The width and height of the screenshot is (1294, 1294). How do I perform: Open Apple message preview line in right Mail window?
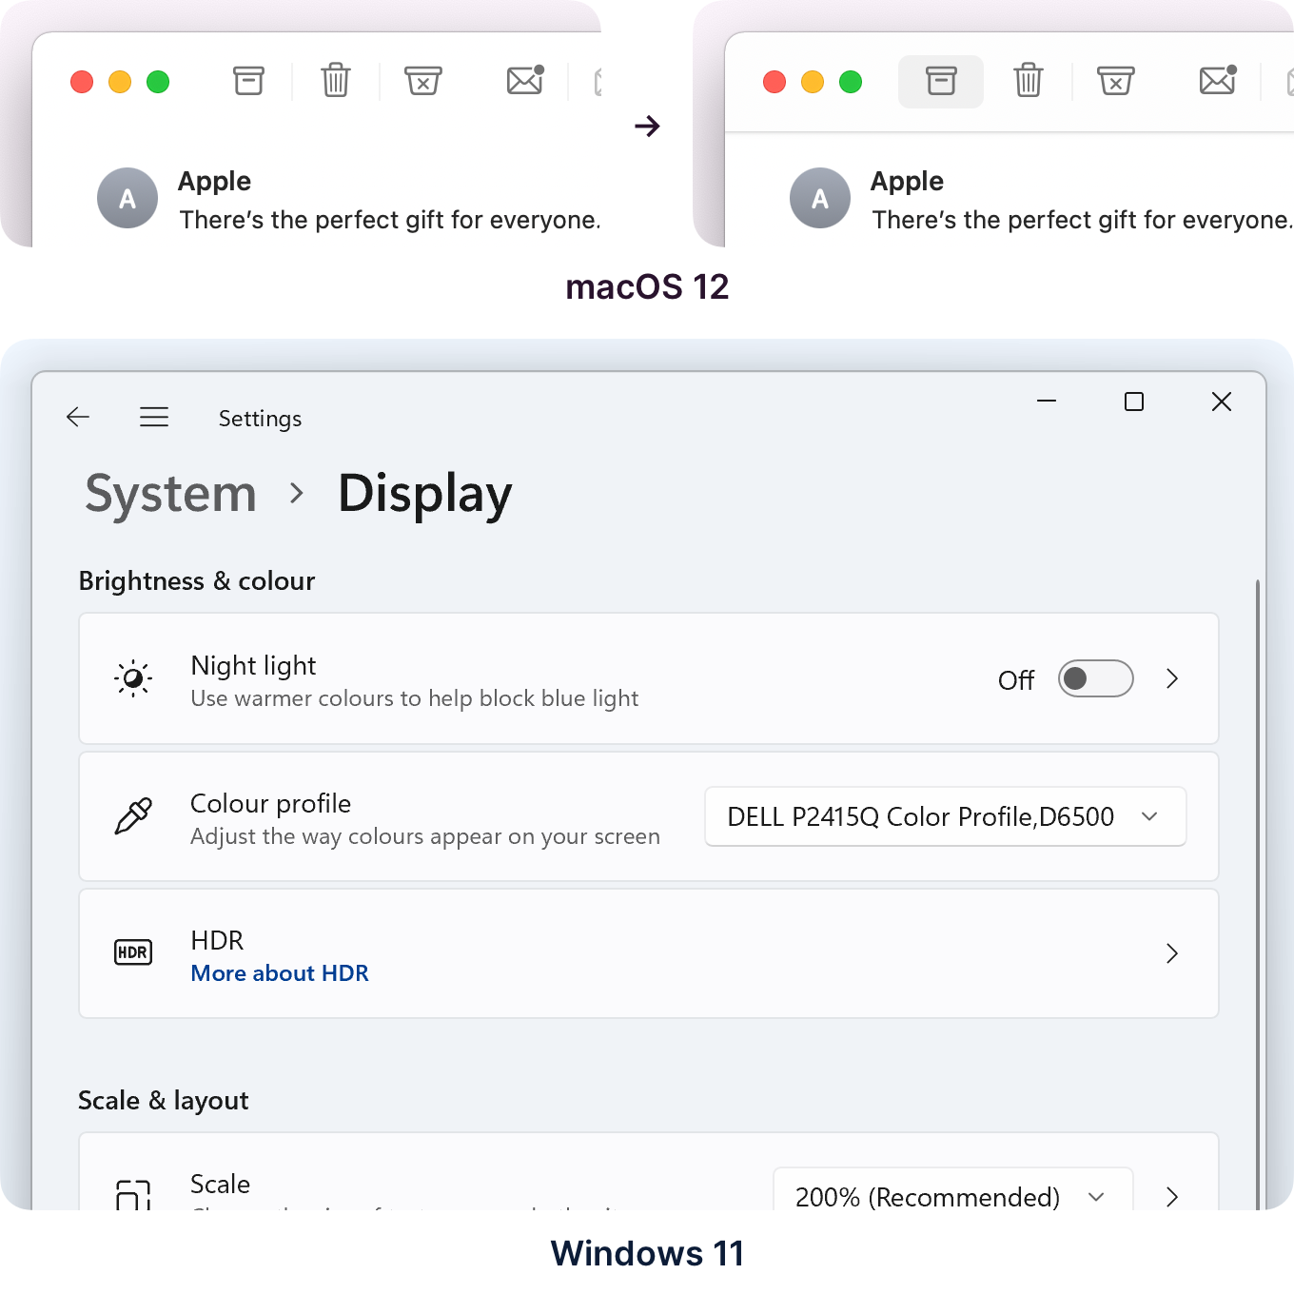pos(1083,220)
